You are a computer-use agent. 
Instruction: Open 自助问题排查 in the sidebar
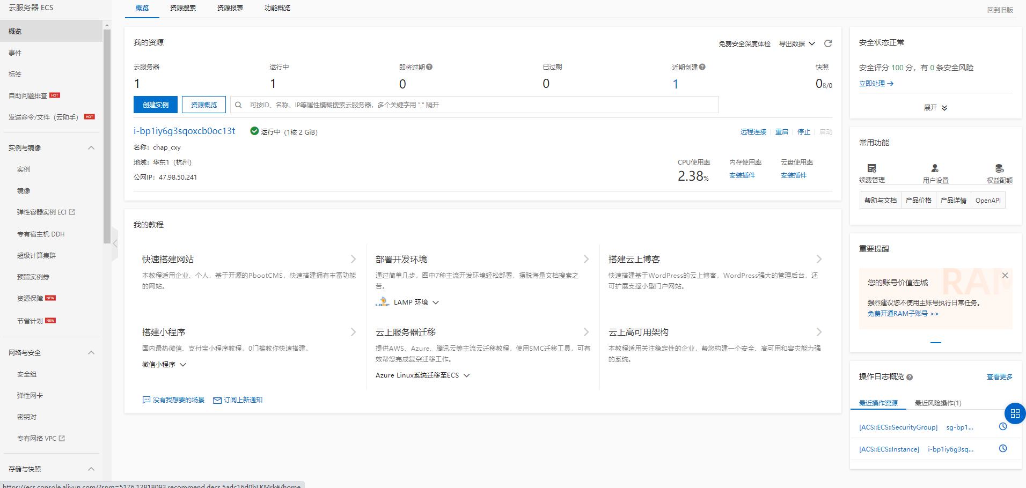(x=28, y=96)
